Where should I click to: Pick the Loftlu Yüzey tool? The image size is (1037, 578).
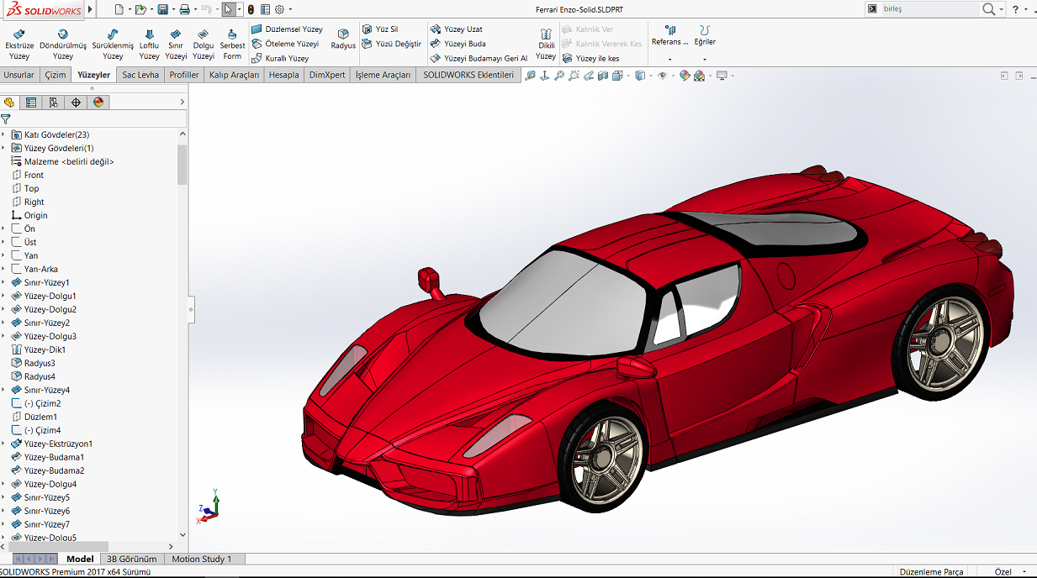click(x=149, y=45)
